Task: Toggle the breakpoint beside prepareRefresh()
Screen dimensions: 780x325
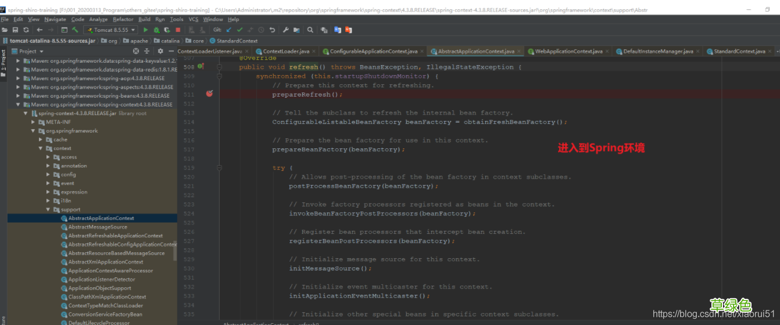Action: tap(209, 94)
